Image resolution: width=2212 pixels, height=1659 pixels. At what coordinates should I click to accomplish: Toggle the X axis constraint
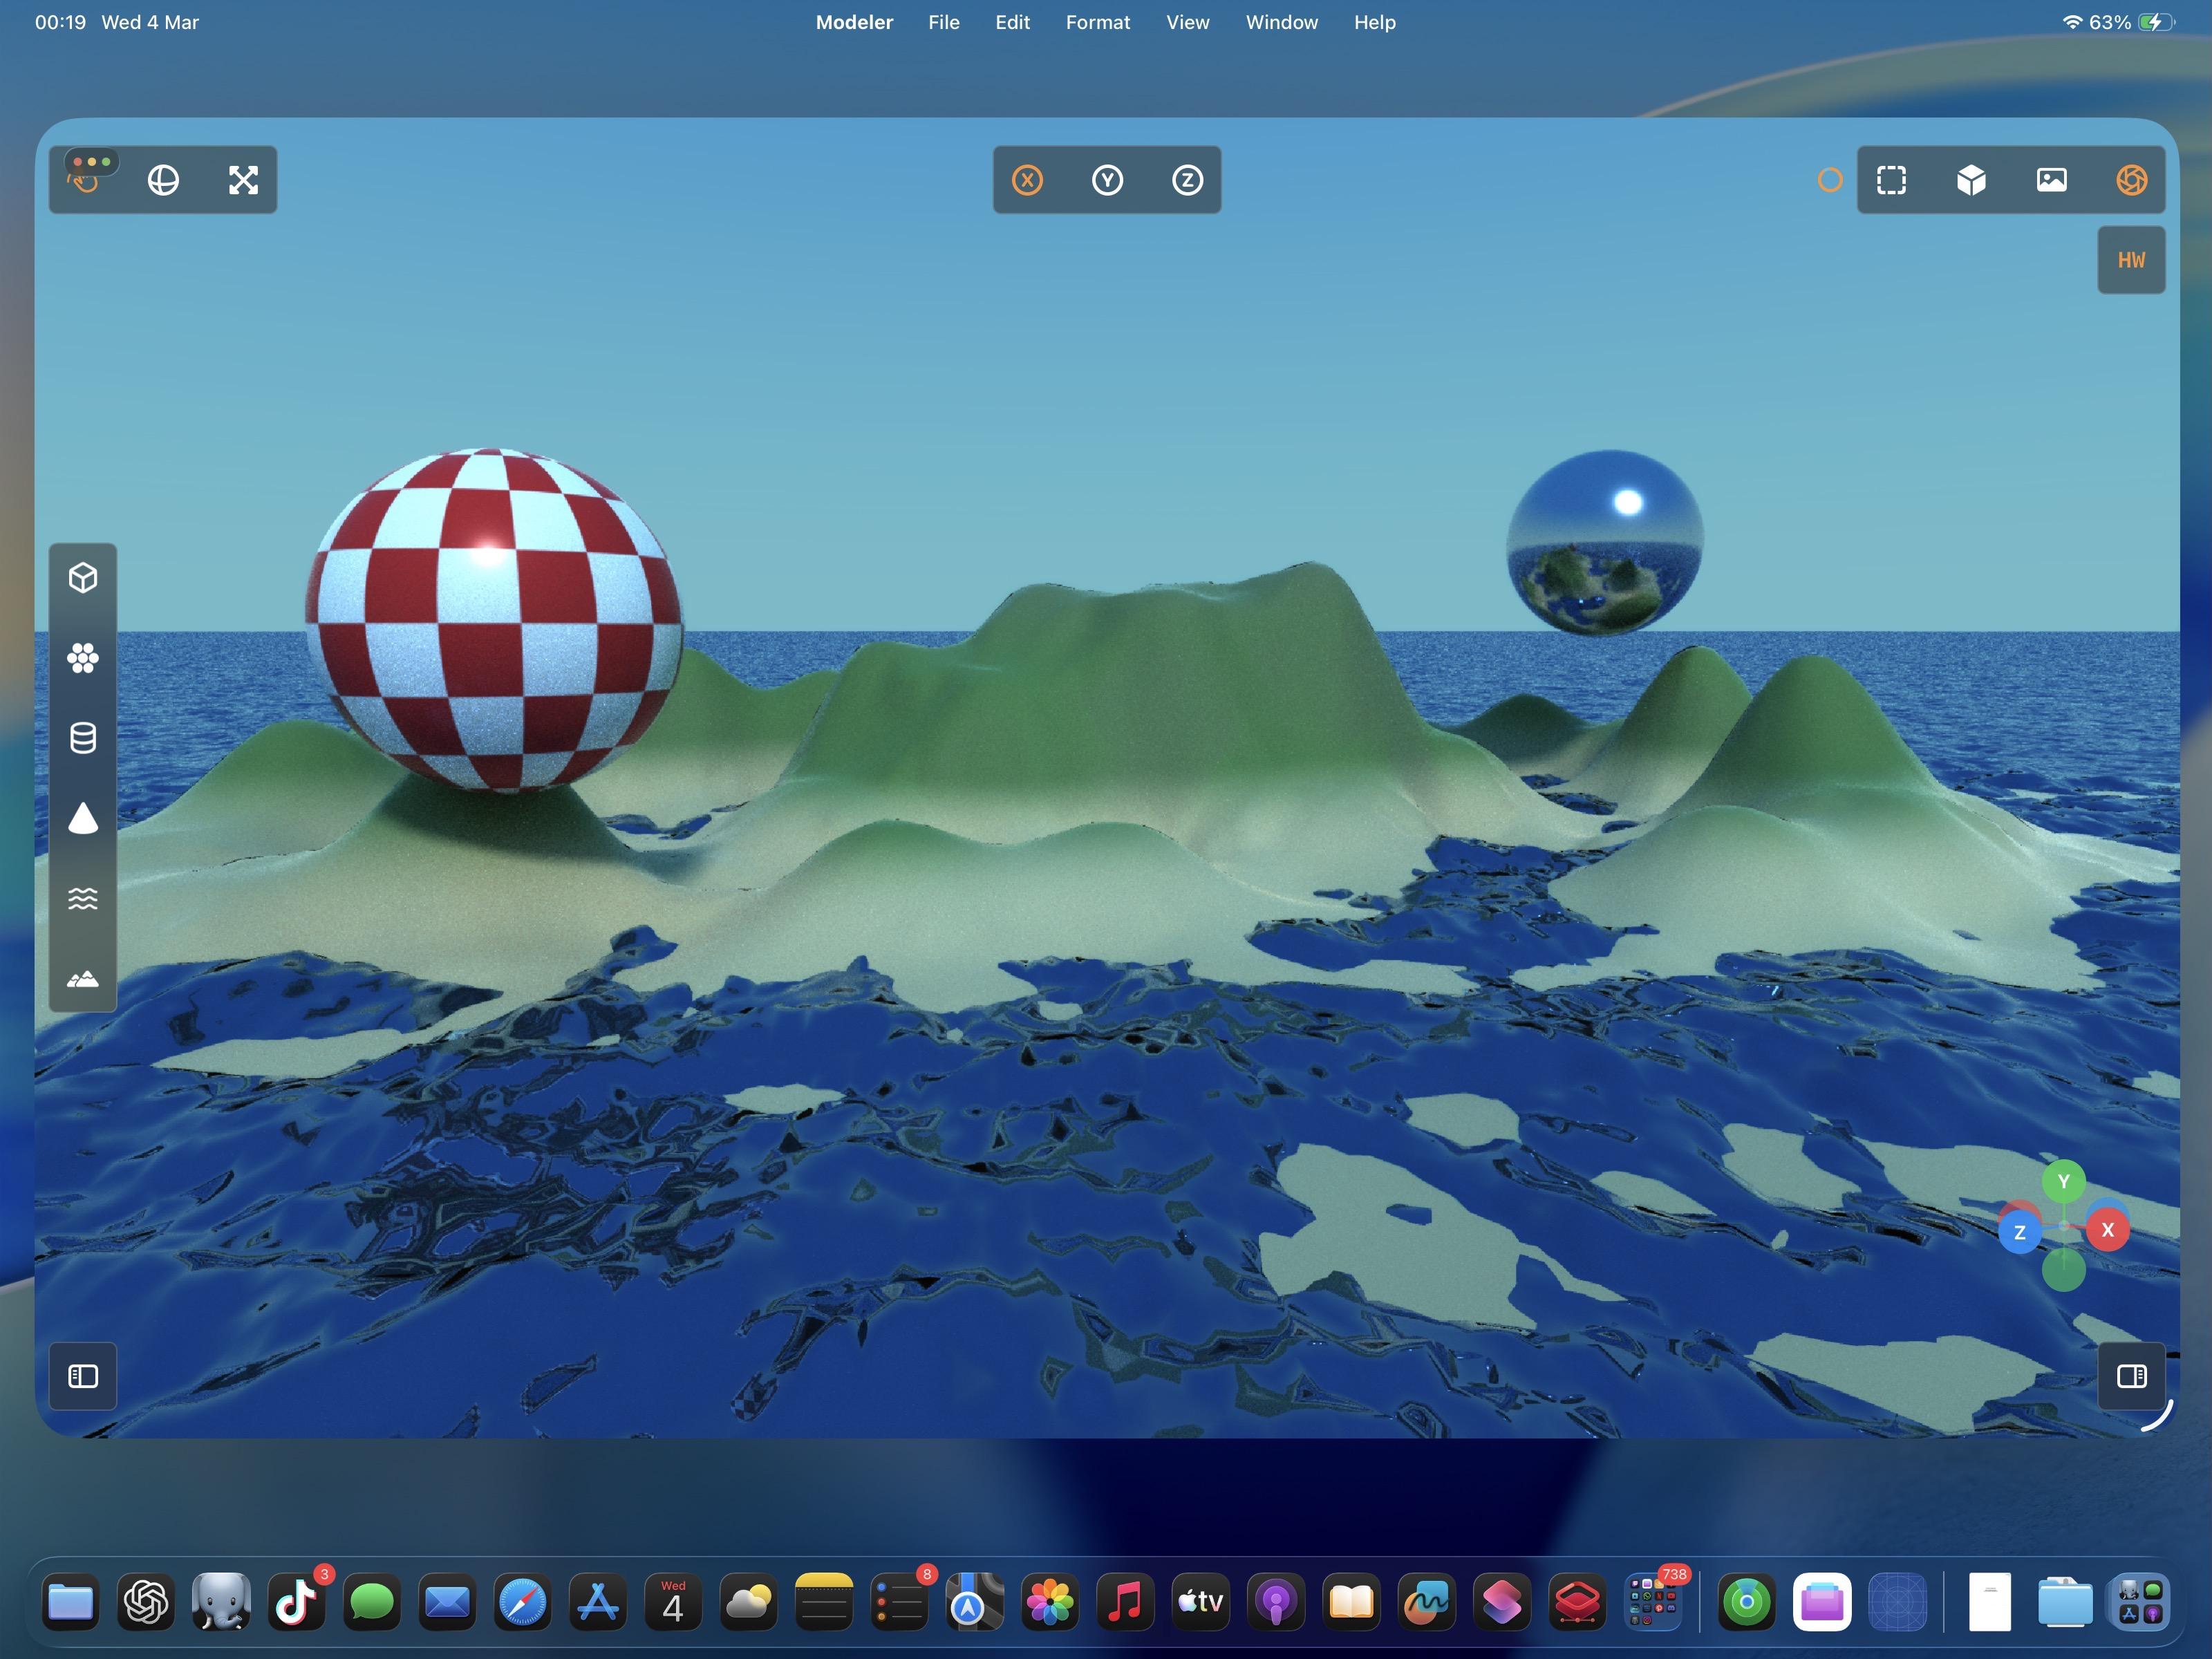(x=1027, y=180)
